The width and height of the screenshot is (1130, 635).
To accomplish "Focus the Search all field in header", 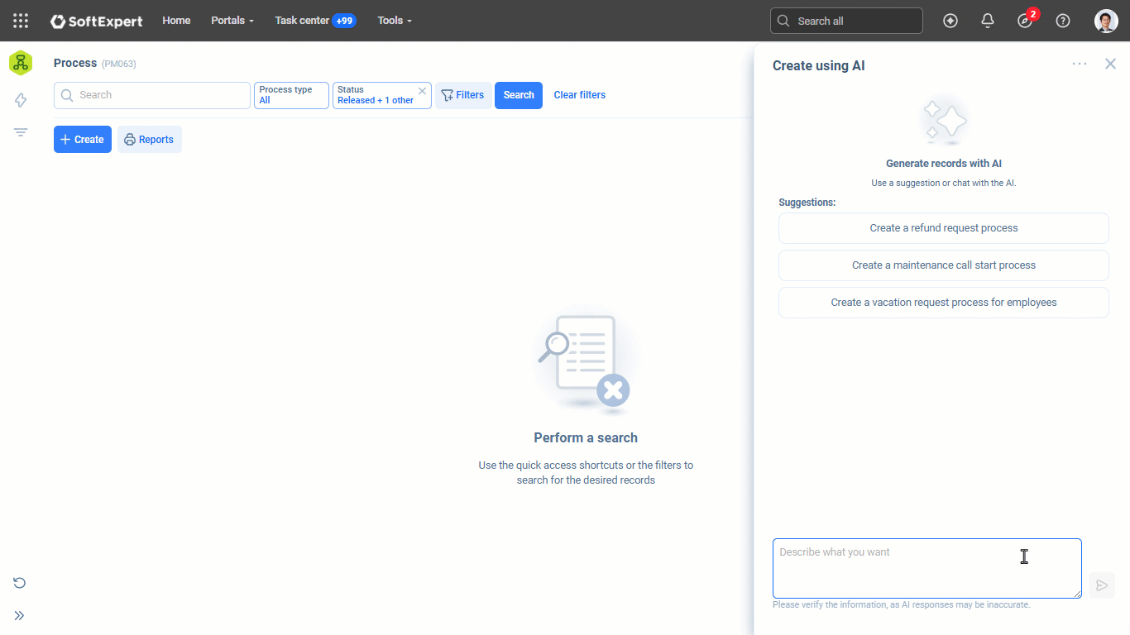I will click(846, 21).
